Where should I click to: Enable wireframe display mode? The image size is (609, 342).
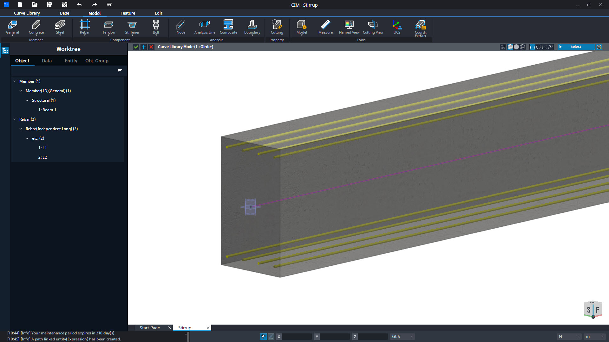(522, 47)
